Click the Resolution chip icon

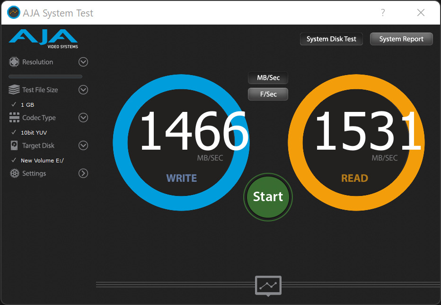(x=14, y=62)
